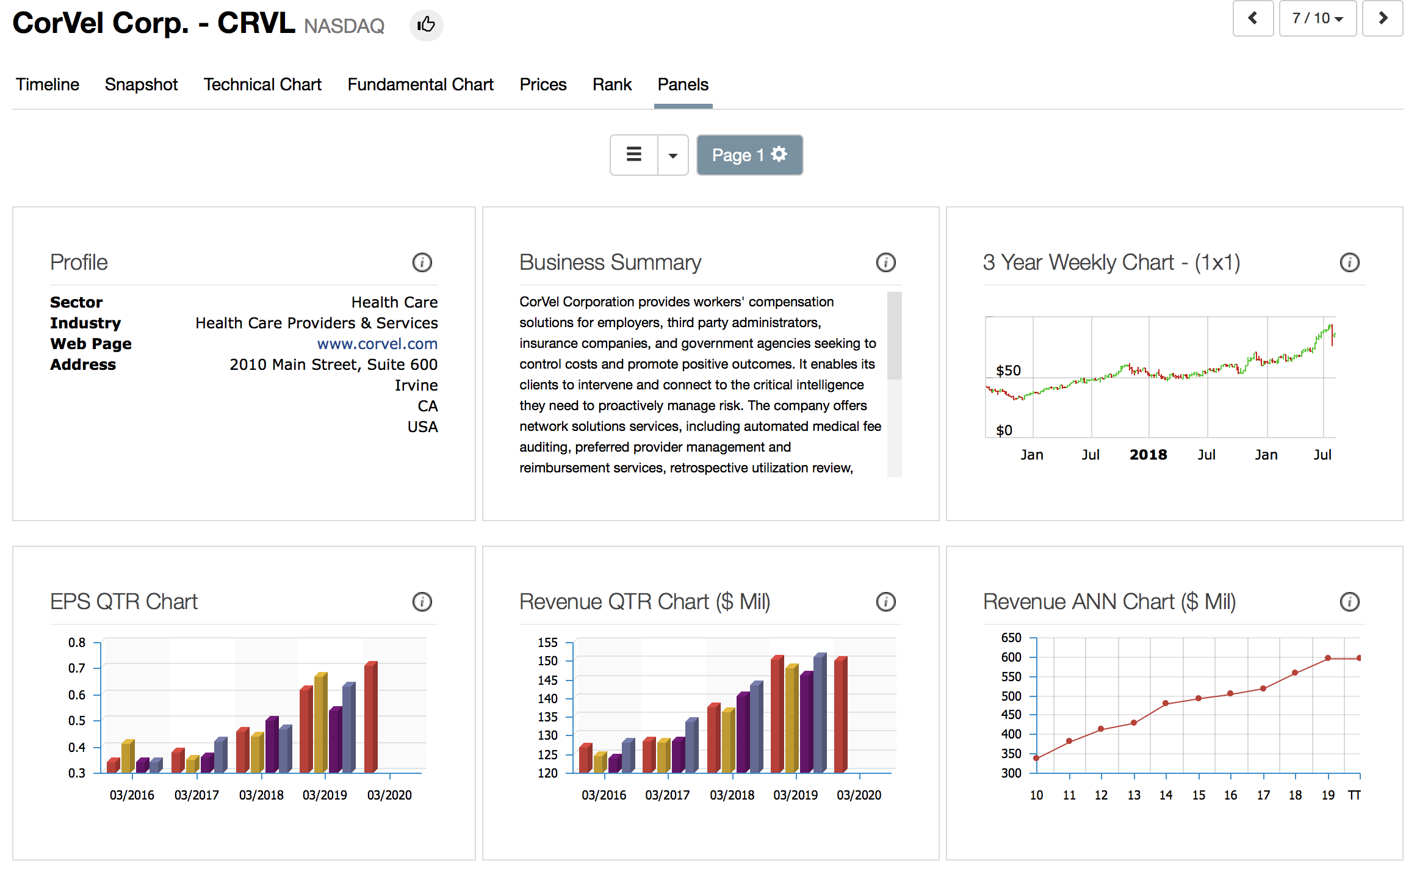This screenshot has height=874, width=1417.
Task: Select the Snapshot tab
Action: [141, 84]
